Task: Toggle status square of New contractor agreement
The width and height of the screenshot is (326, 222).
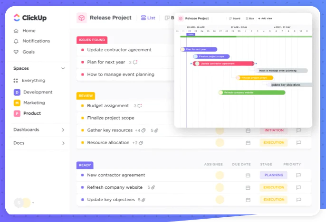Action: point(83,175)
